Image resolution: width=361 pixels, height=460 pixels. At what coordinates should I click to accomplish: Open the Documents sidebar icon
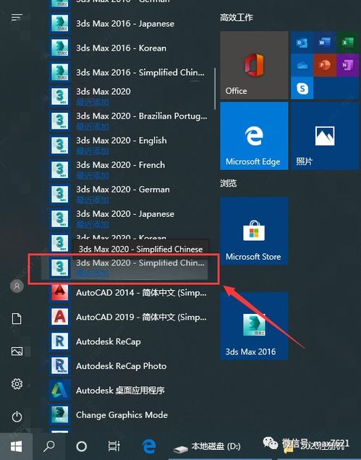pos(17,318)
